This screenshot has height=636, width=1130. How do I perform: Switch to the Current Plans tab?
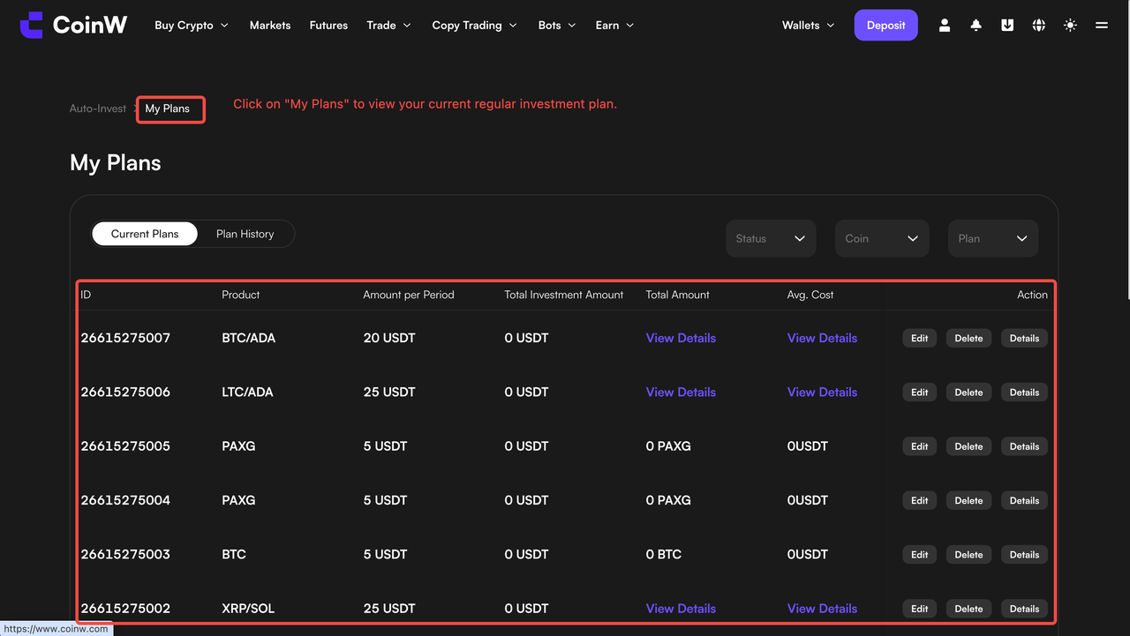145,234
